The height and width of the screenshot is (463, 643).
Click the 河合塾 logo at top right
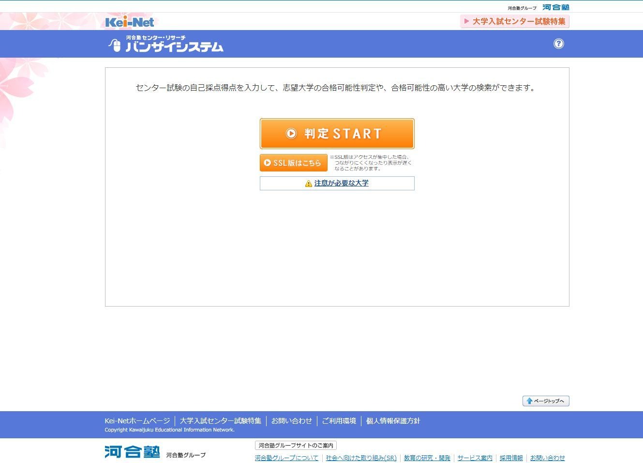tap(555, 7)
